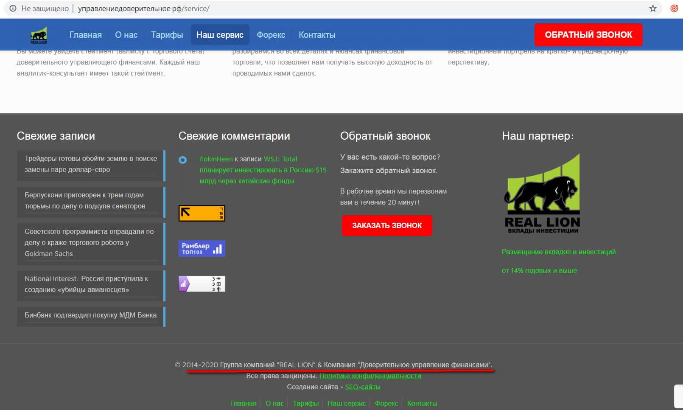Open the Главная menu item in the header
Viewport: 683px width, 410px height.
[85, 35]
